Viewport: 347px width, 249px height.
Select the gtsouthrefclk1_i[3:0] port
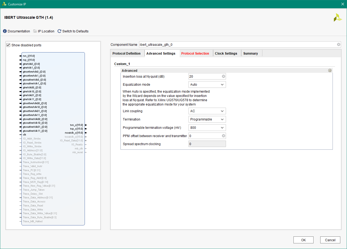[x=34, y=84]
